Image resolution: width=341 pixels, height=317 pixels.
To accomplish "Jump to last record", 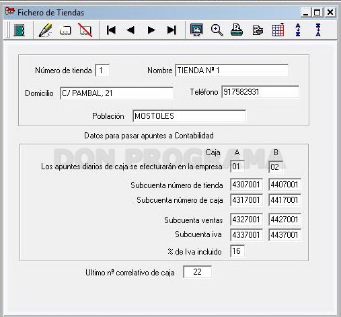I will tap(172, 30).
